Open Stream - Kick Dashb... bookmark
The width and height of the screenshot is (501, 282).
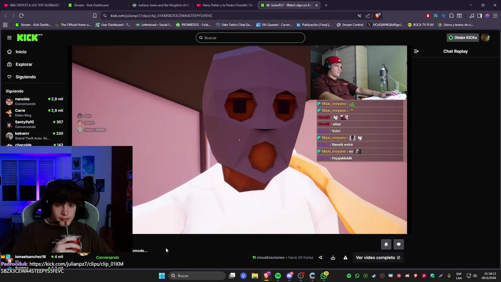pyautogui.click(x=33, y=25)
